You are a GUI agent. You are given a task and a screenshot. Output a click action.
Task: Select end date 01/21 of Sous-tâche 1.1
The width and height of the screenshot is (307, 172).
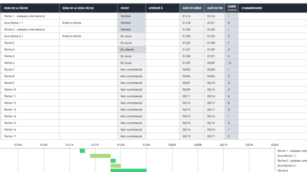click(215, 23)
